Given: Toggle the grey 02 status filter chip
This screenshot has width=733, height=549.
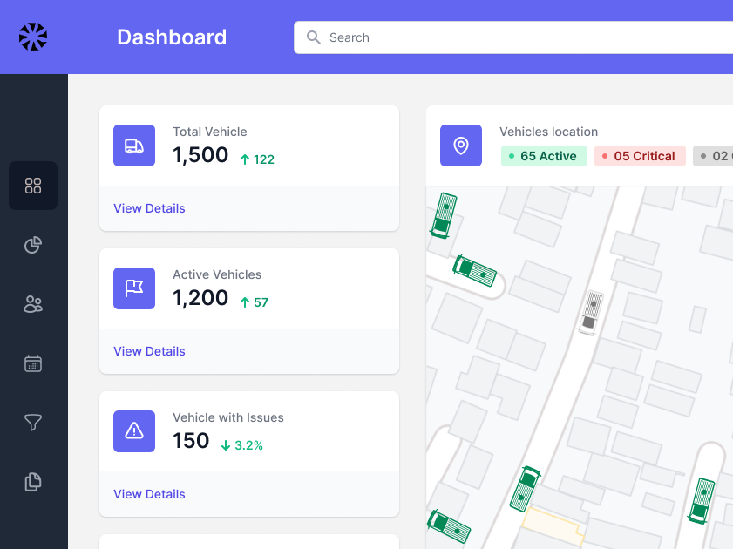Looking at the screenshot, I should [x=713, y=155].
